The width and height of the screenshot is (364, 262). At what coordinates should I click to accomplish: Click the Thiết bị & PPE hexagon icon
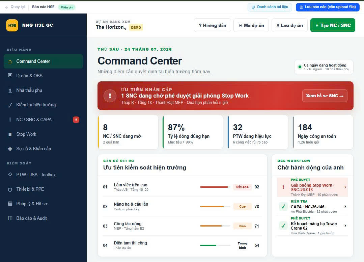point(10,189)
